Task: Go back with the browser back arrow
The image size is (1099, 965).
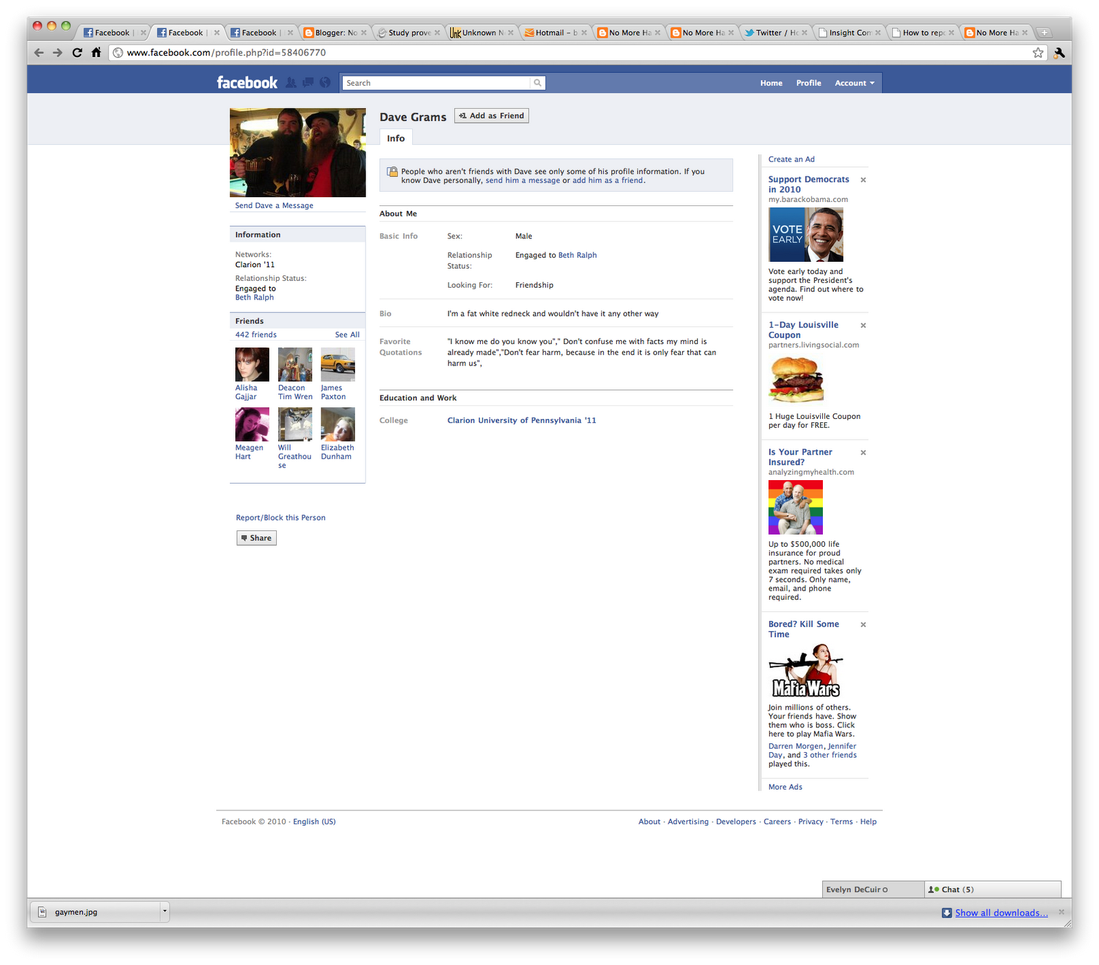Action: [38, 52]
